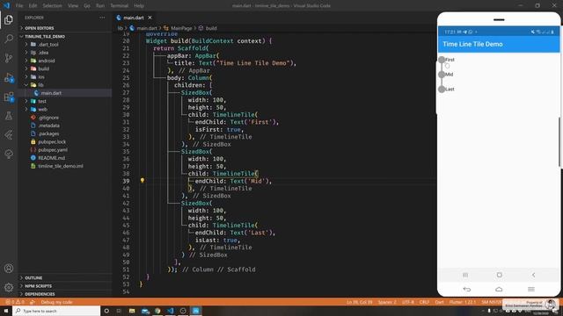The height and width of the screenshot is (316, 563).
Task: Open File Explorer from the Windows taskbar
Action: (x=132, y=311)
